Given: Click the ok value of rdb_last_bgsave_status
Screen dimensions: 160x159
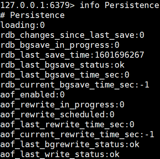Looking at the screenshot, I should [x=119, y=65].
